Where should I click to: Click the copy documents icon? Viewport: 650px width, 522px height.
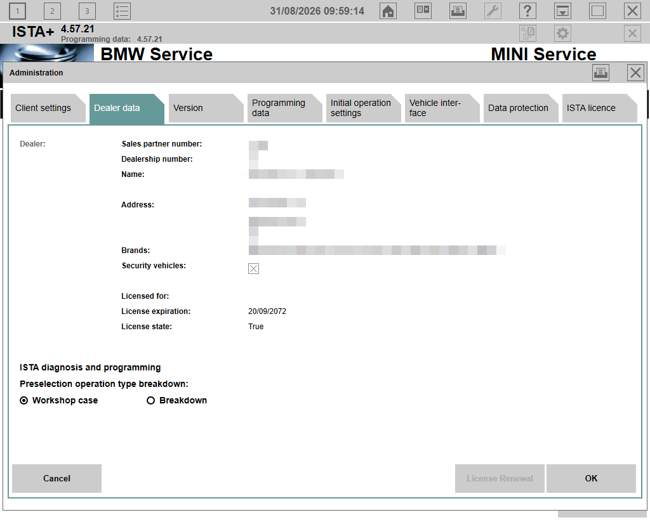point(527,33)
